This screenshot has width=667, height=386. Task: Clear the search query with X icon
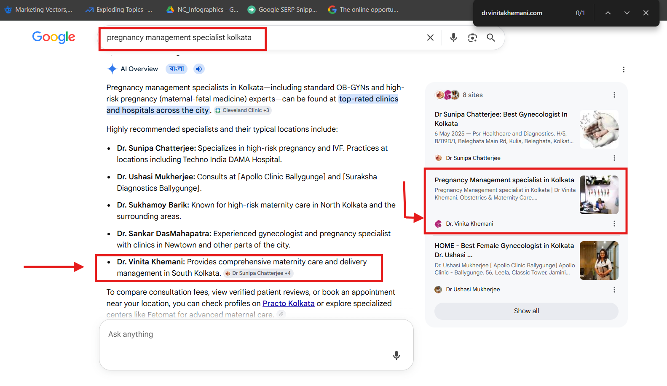point(430,37)
